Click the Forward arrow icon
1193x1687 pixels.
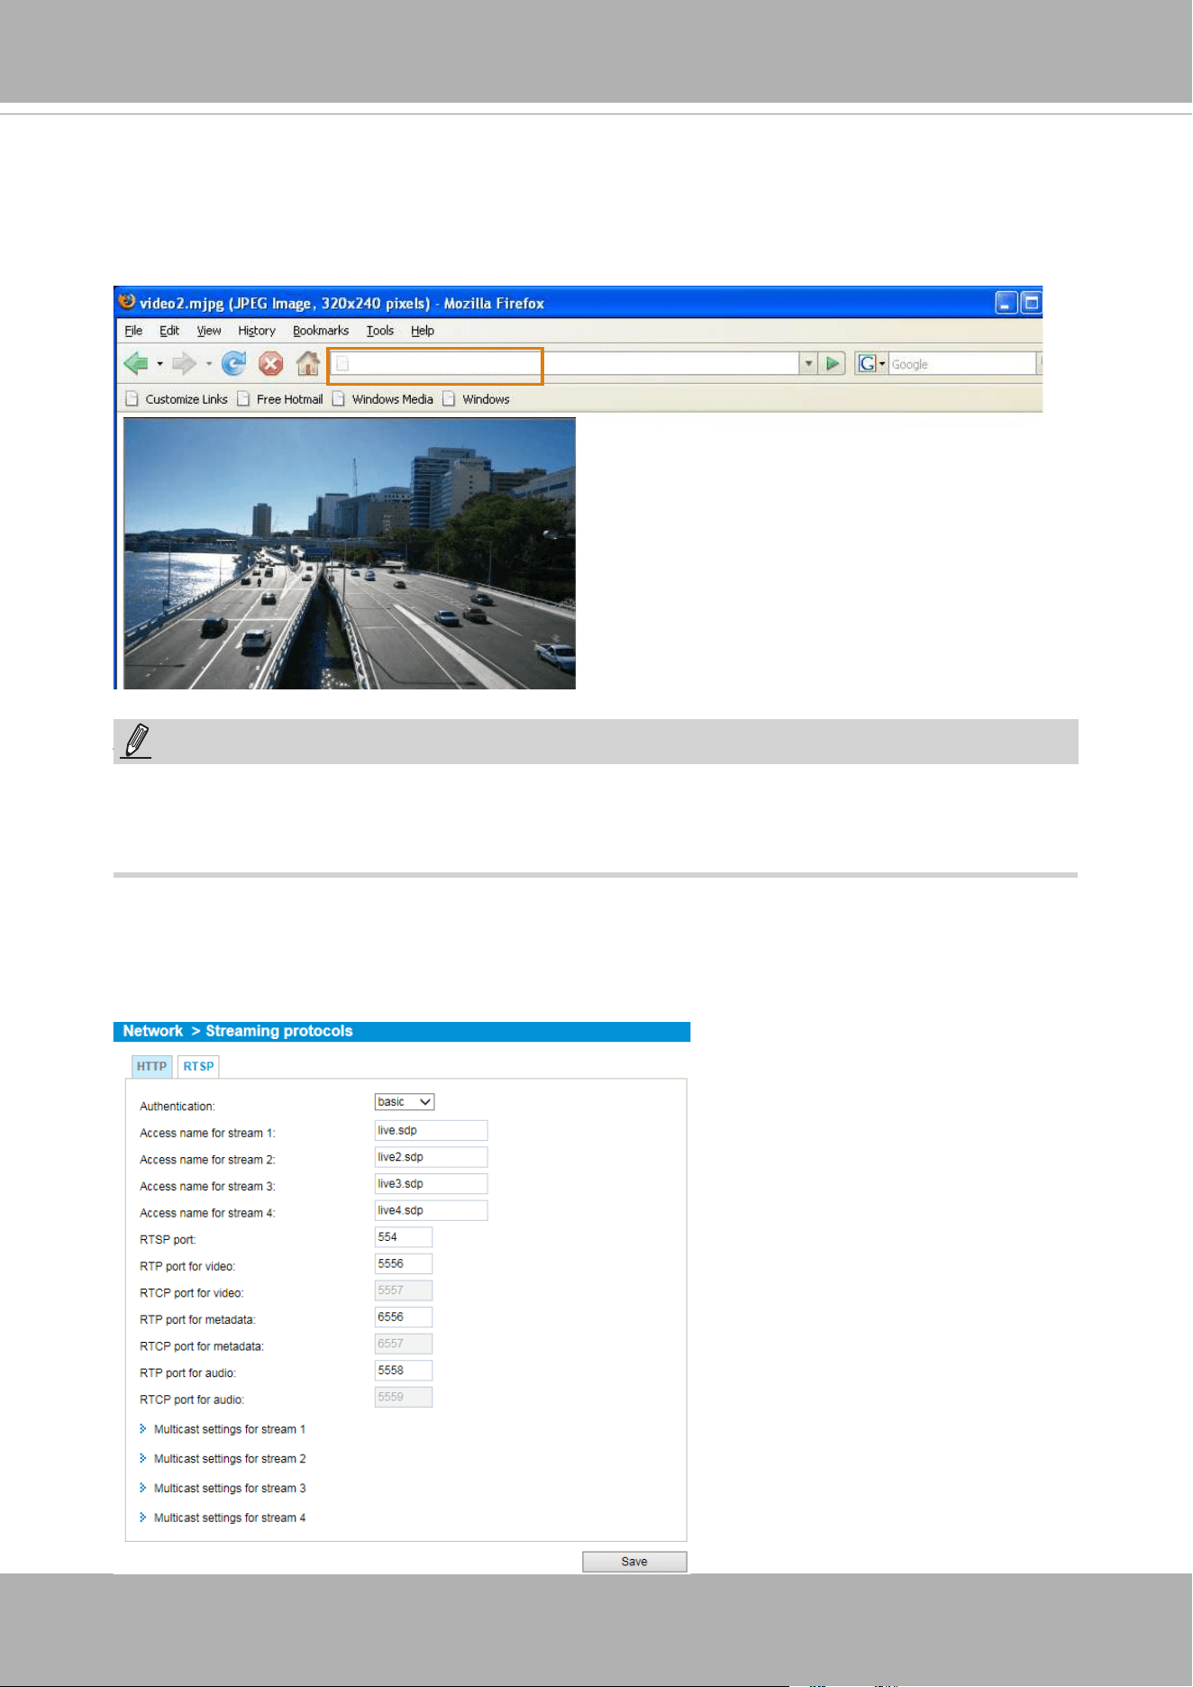pos(184,364)
